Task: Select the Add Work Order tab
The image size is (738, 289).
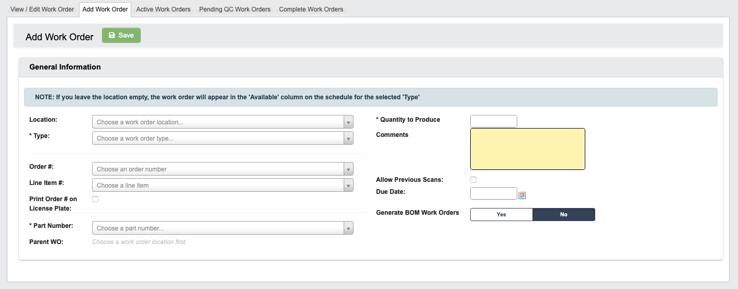Action: [105, 9]
